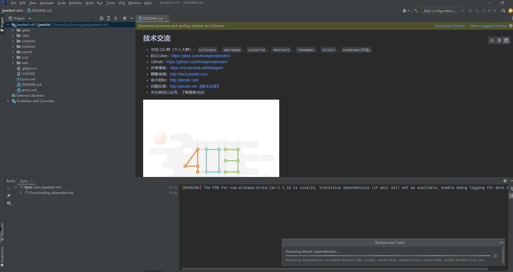Screen dimensions: 513x272
Task: Click the build hammer icon
Action: (416, 11)
